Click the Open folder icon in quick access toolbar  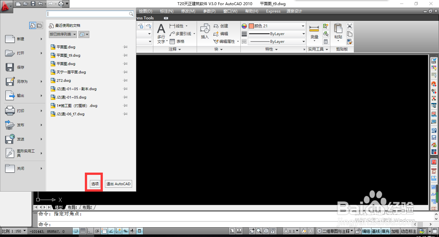pyautogui.click(x=26, y=4)
